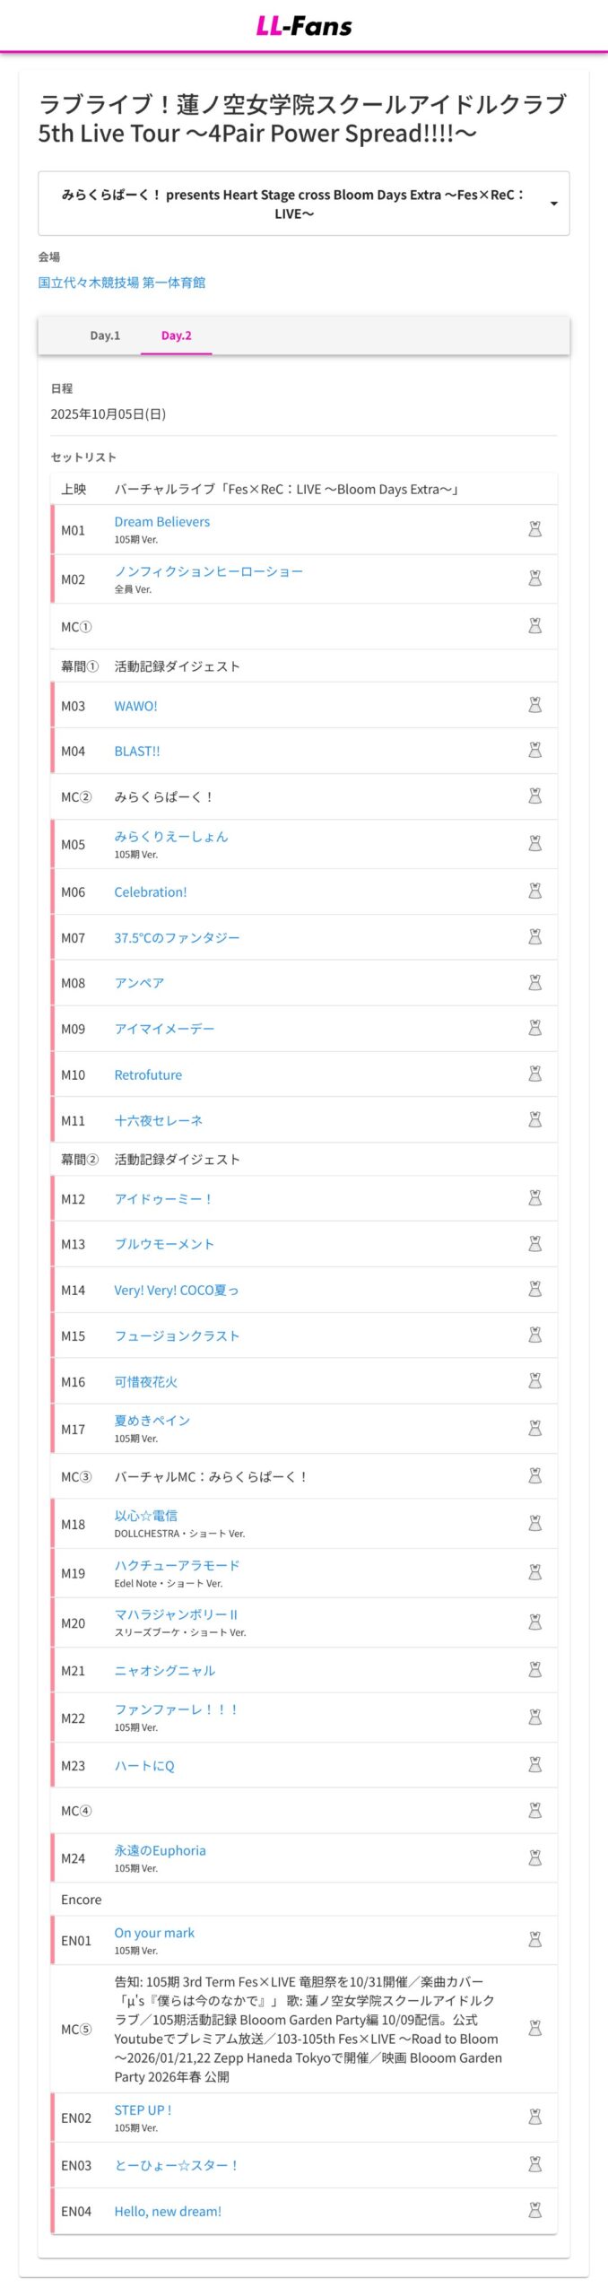Image resolution: width=608 pixels, height=2296 pixels.
Task: Switch to the Day.1 tab
Action: 105,335
